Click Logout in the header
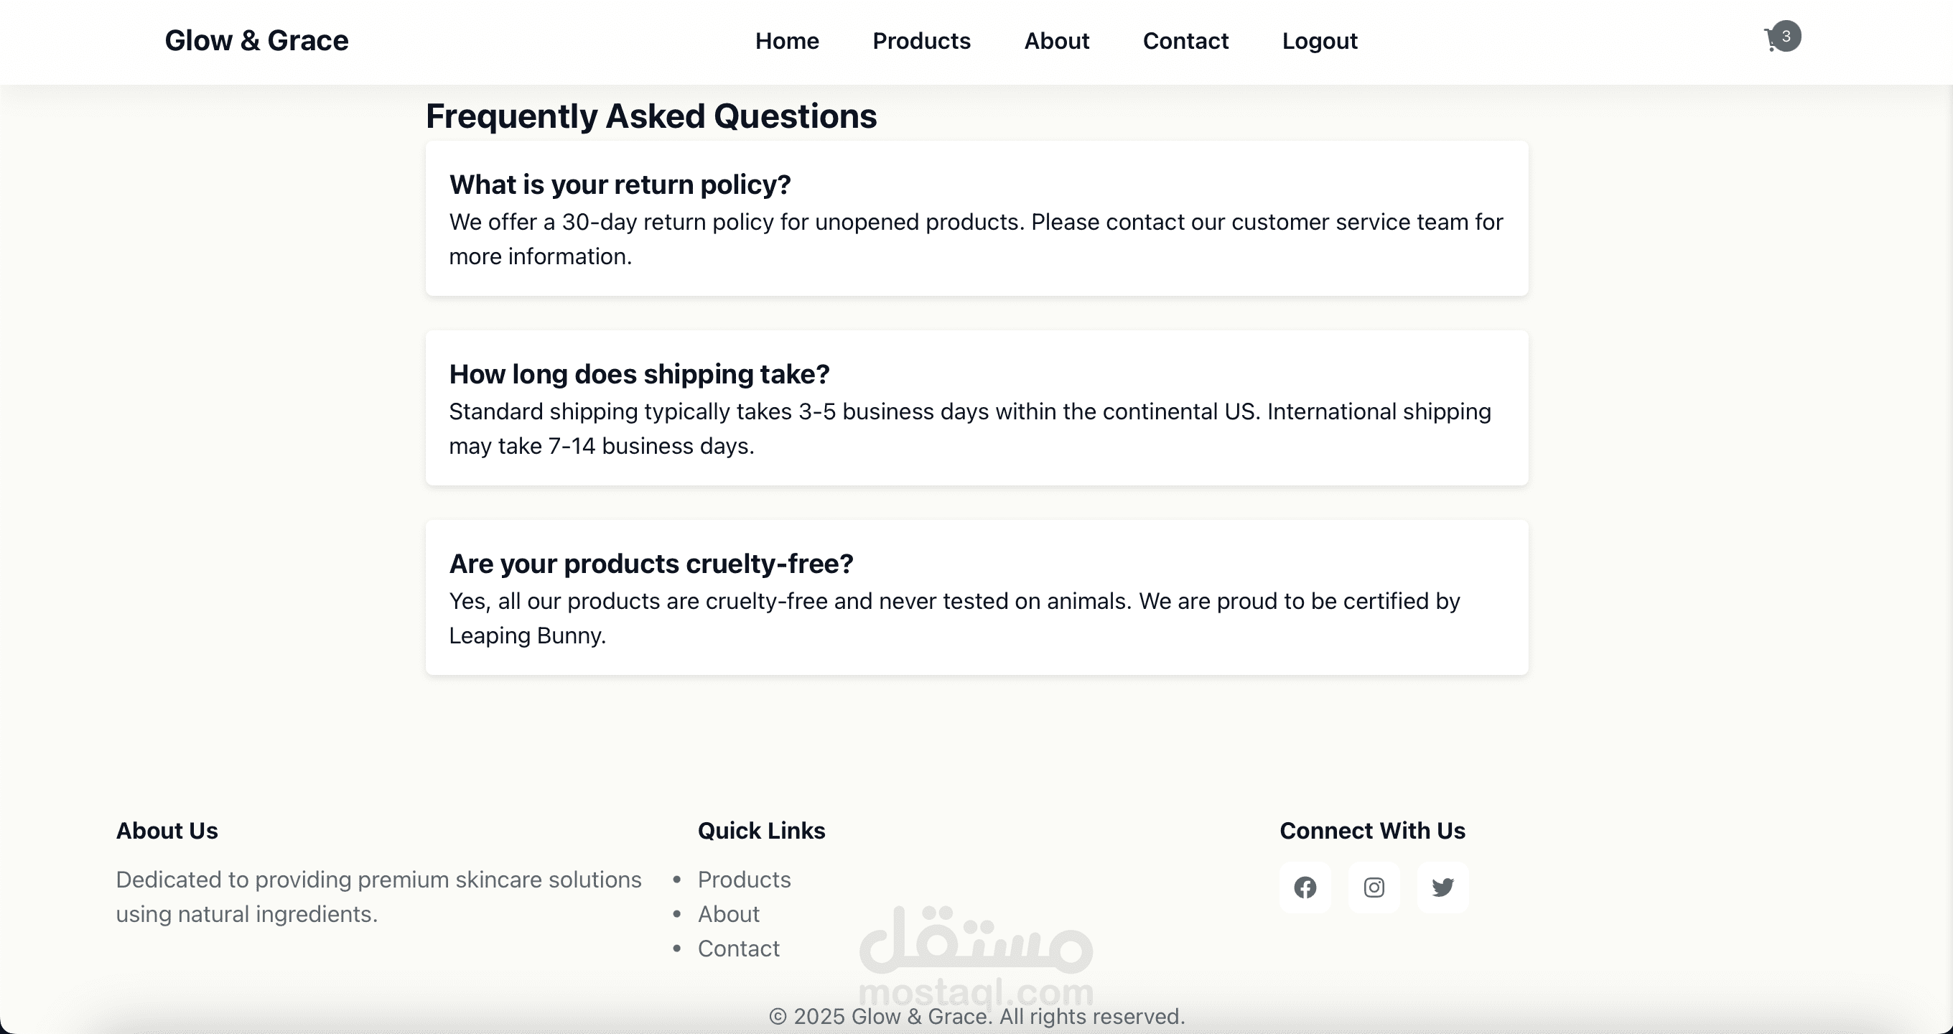 click(1319, 41)
